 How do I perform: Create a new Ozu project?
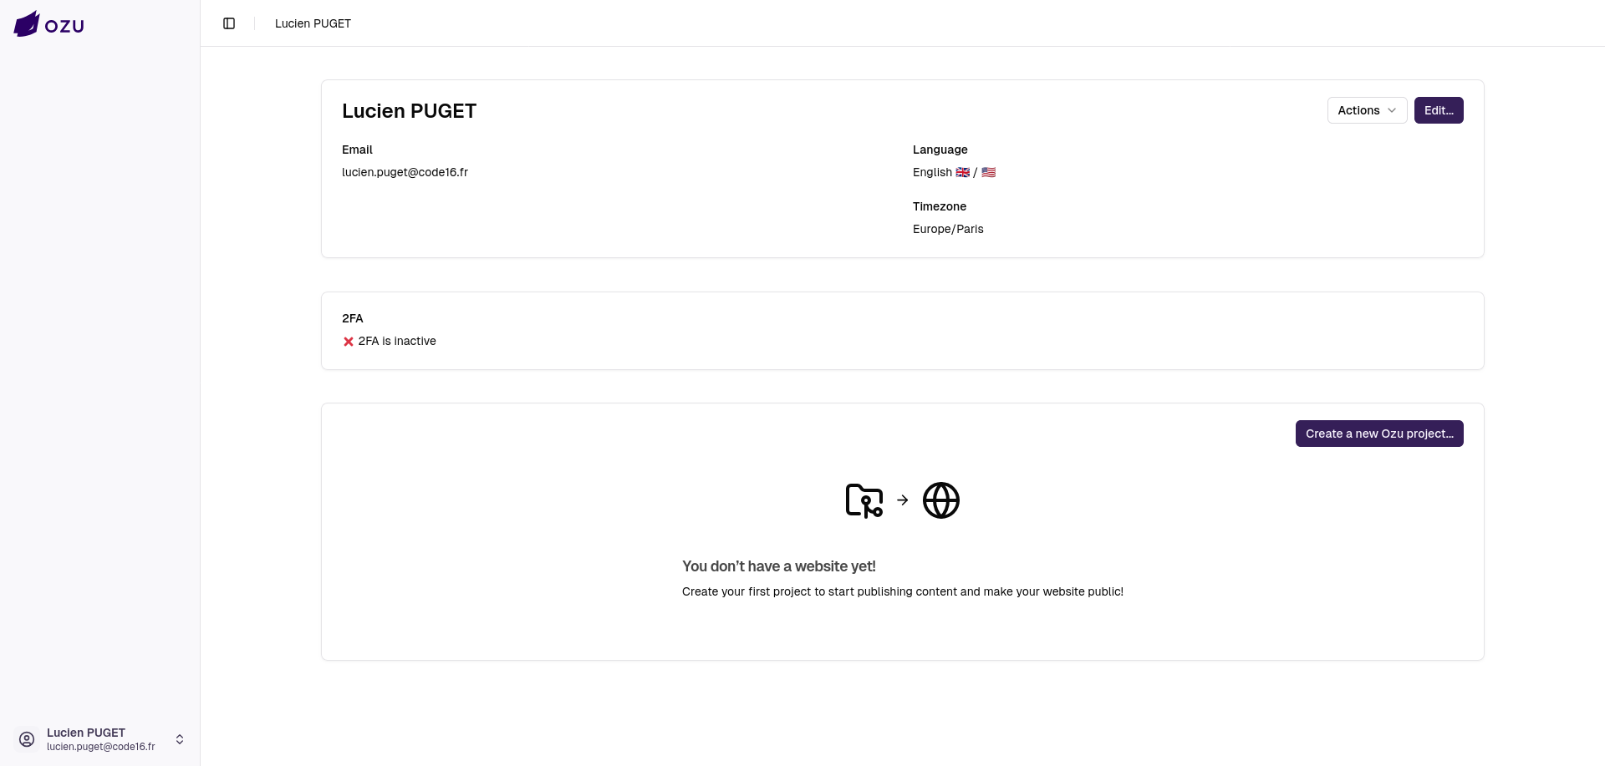pos(1378,434)
